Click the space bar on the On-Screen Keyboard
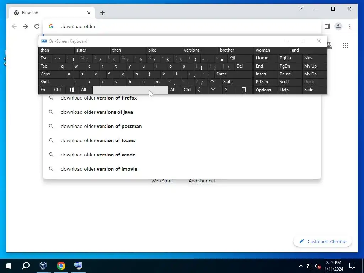Viewport: 364px width, 273px height. click(130, 90)
